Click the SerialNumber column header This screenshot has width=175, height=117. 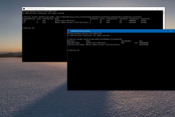pos(126,41)
